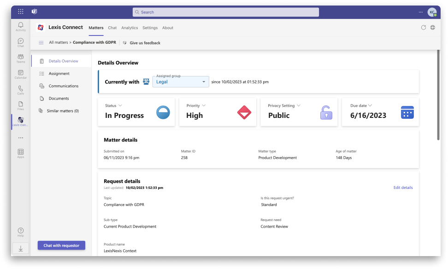Click the Matter ID value 258
The height and width of the screenshot is (269, 448).
click(x=184, y=158)
